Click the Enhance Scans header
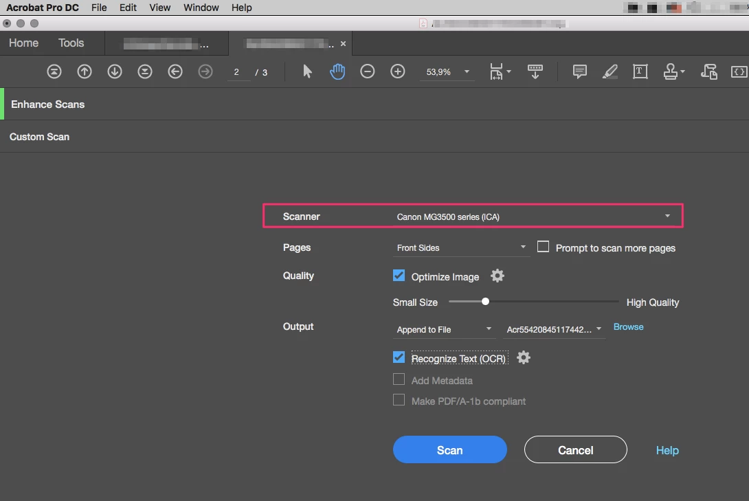Viewport: 749px width, 501px height. (48, 104)
